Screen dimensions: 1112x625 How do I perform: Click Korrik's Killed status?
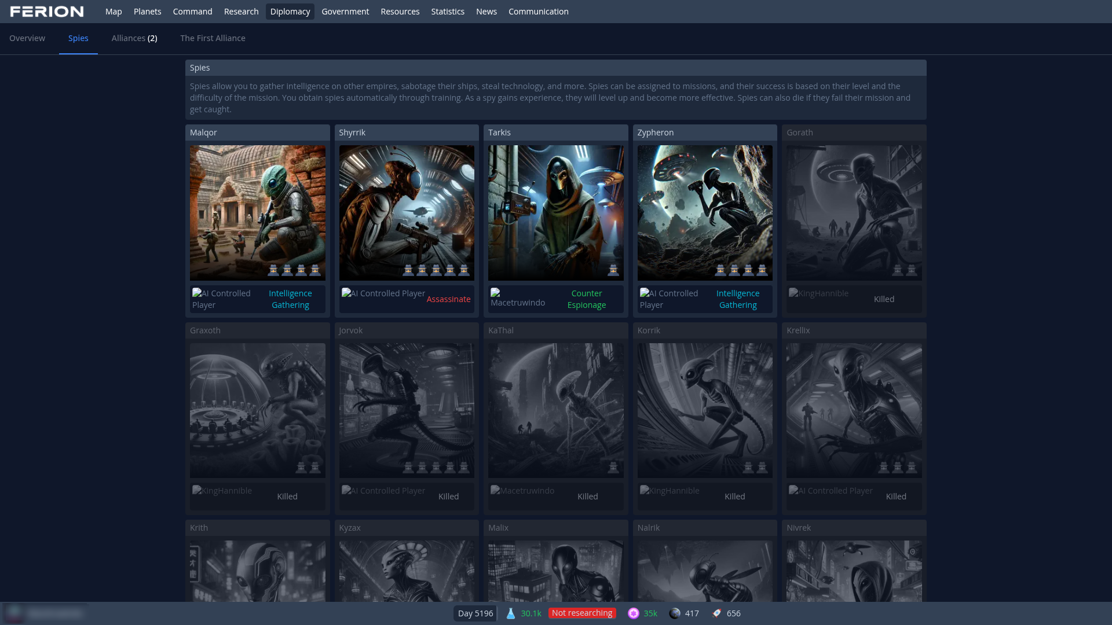[735, 497]
